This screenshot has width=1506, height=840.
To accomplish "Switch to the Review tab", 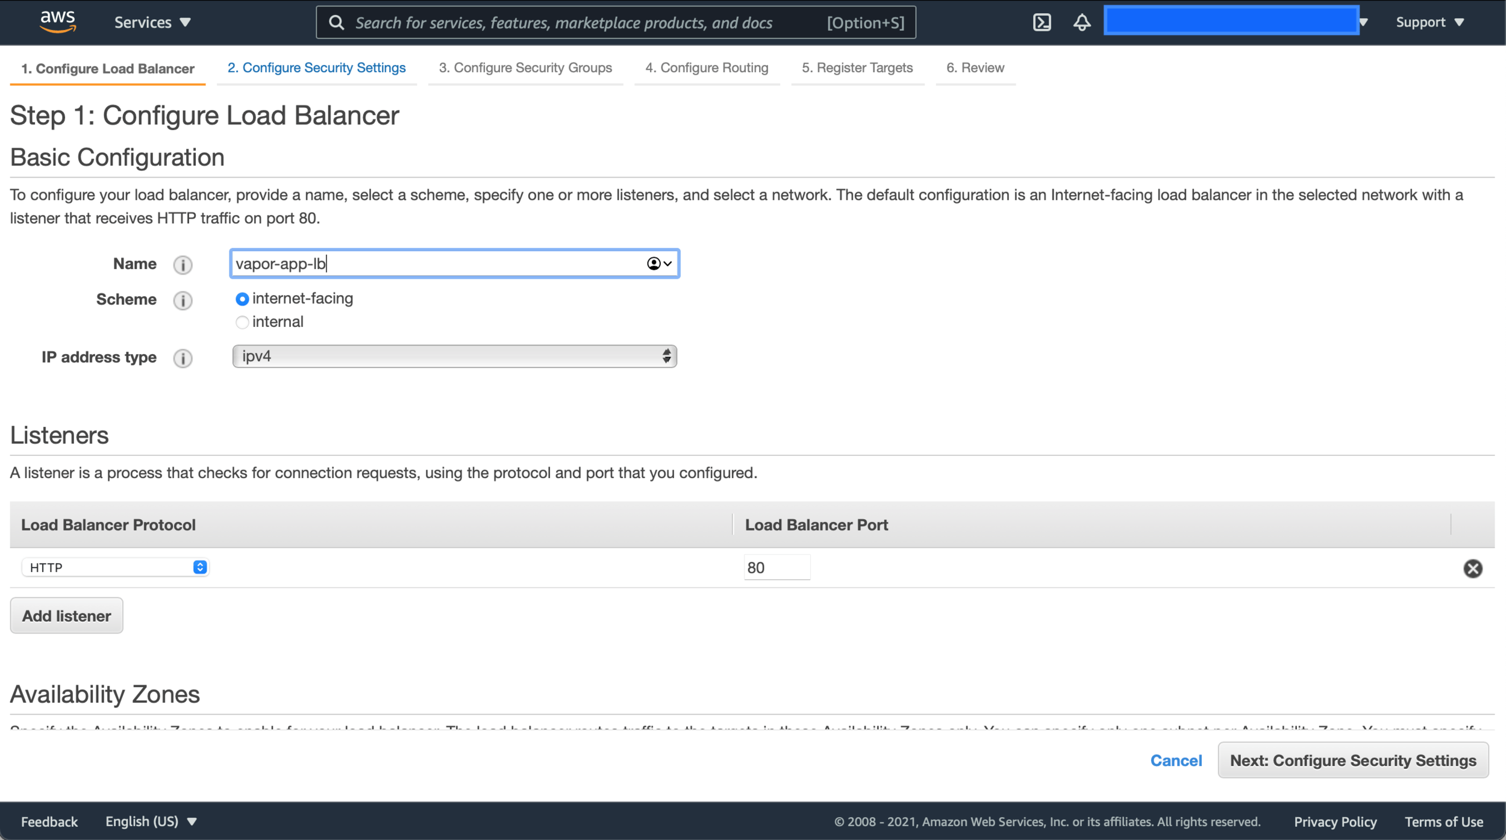I will pyautogui.click(x=975, y=68).
